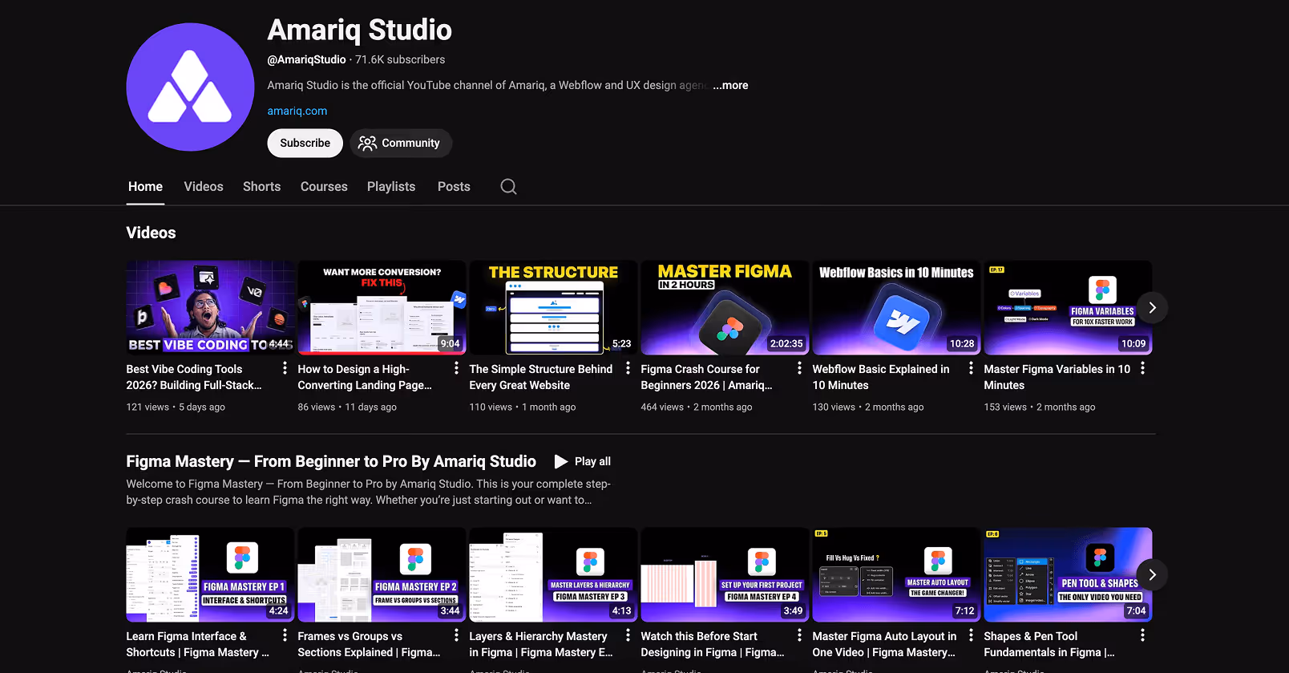This screenshot has width=1289, height=673.
Task: Click title 'Master Figma Variables in 10 Minutes'
Action: (1057, 377)
